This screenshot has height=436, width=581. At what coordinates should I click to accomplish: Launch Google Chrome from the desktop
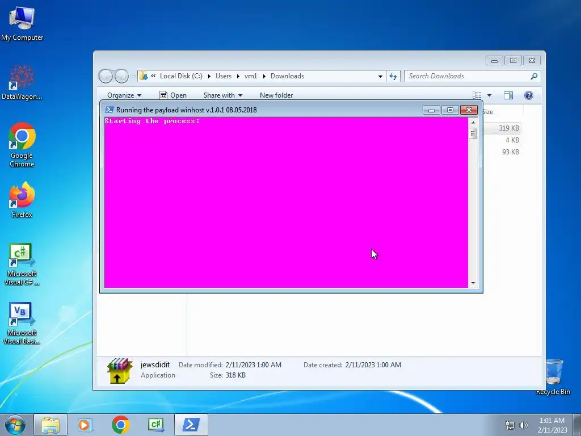22,145
